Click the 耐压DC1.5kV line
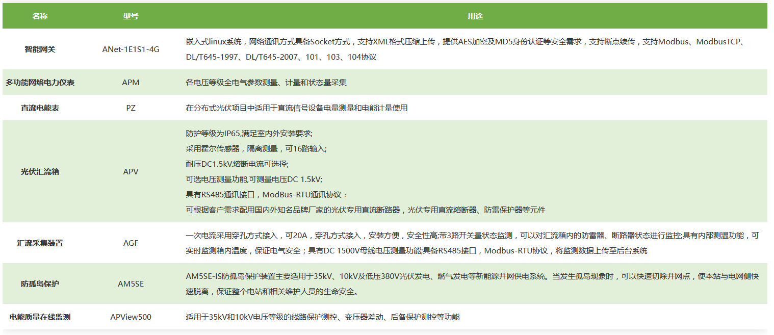This screenshot has width=774, height=335. point(237,164)
